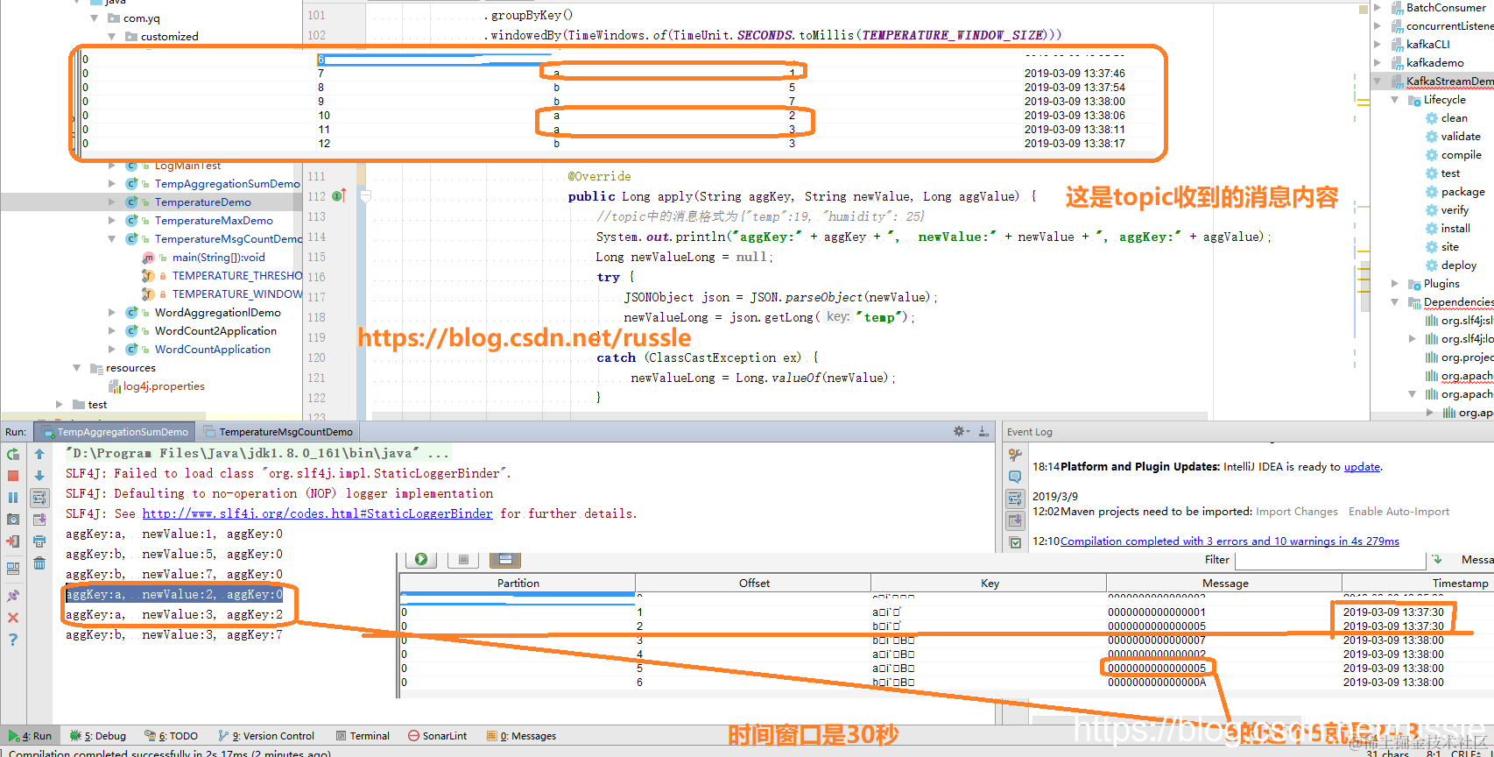Collapse the TemperatureMsgCountDemo class node
1494x757 pixels.
click(112, 238)
